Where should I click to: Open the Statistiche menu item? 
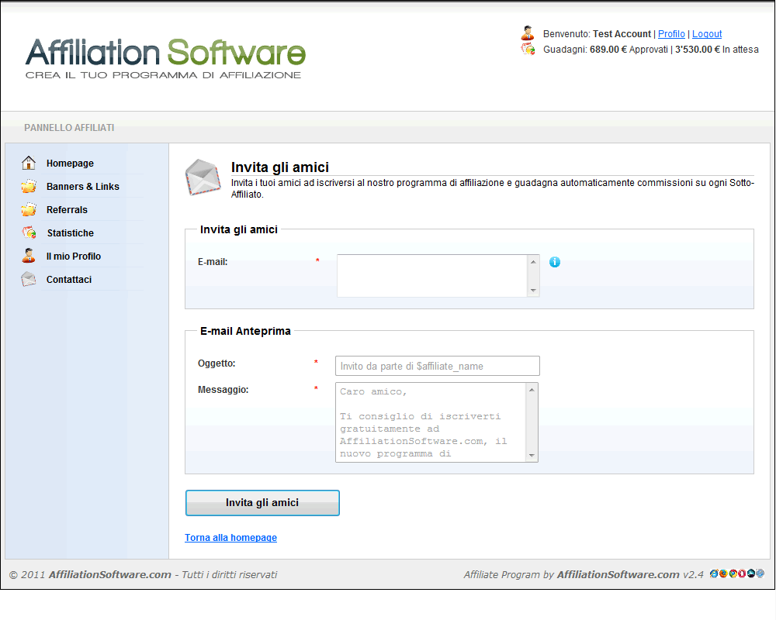[71, 232]
